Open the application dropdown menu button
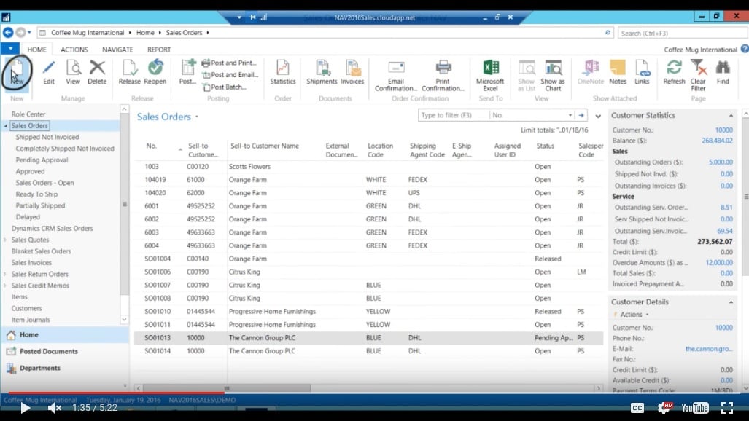This screenshot has width=749, height=421. tap(10, 49)
